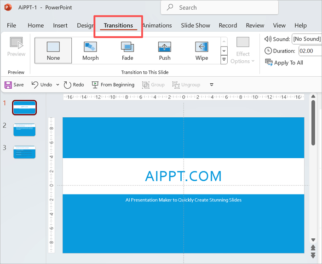The height and width of the screenshot is (264, 322).
Task: Click the Sound speaker icon
Action: point(268,39)
